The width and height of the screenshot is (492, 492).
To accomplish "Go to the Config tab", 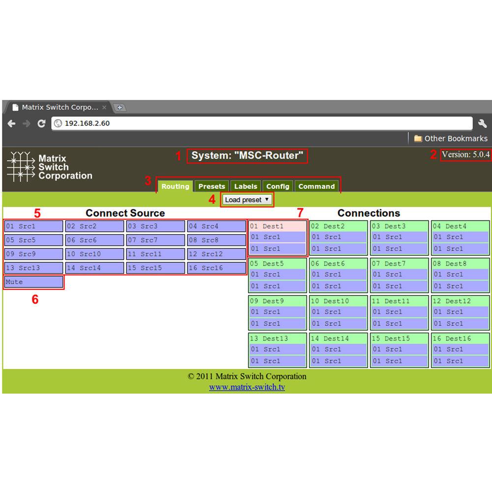I will coord(277,186).
